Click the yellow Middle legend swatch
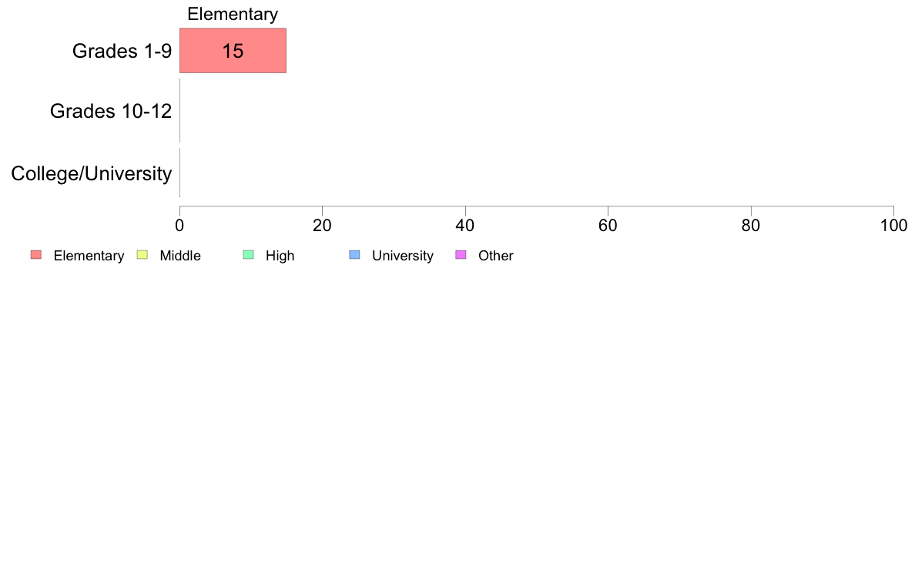 coord(142,254)
